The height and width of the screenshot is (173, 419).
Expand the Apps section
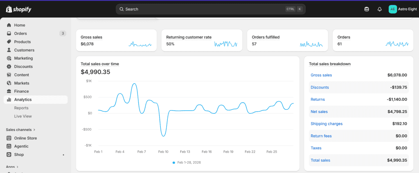tap(12, 167)
